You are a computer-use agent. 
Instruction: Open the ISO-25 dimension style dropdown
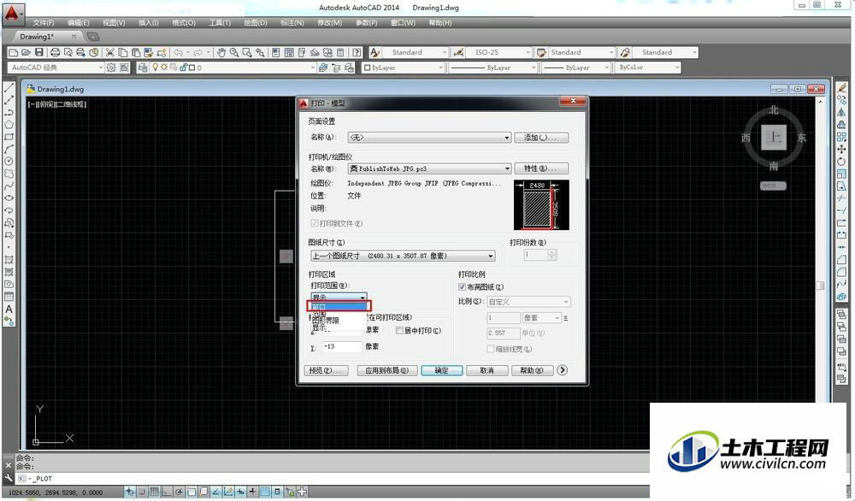[x=499, y=52]
